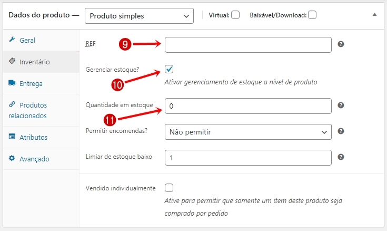Collapse the Dados do produto panel arrow

375,15
